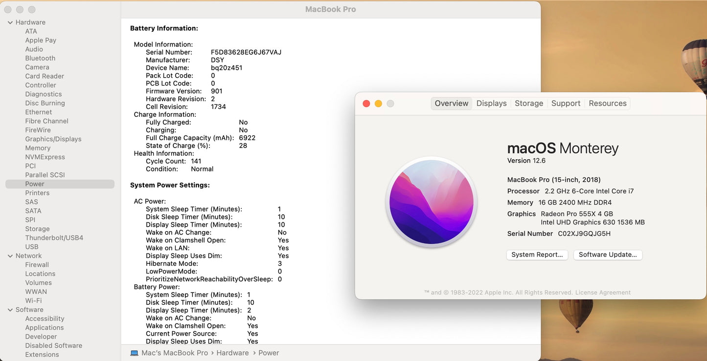Select the Support tab

pos(566,103)
